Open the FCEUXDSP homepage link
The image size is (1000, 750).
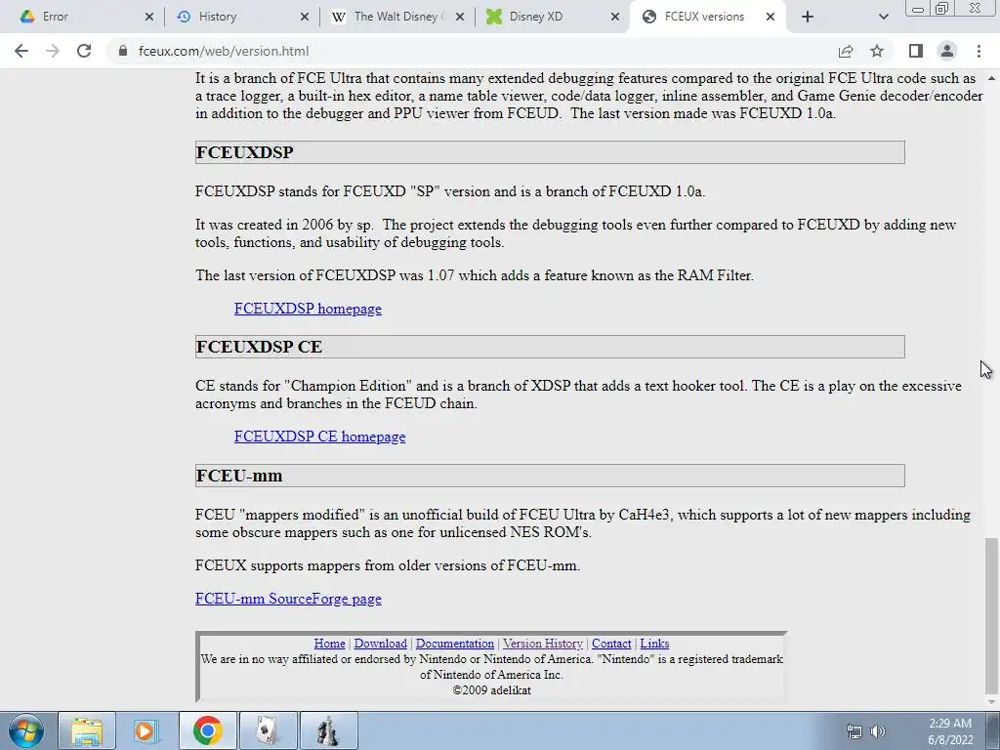pos(308,309)
